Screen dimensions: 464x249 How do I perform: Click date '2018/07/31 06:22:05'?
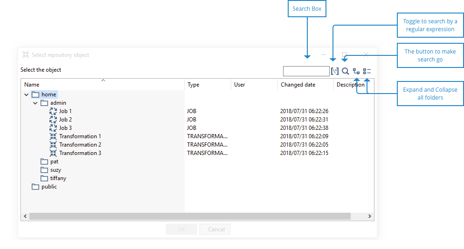point(304,145)
